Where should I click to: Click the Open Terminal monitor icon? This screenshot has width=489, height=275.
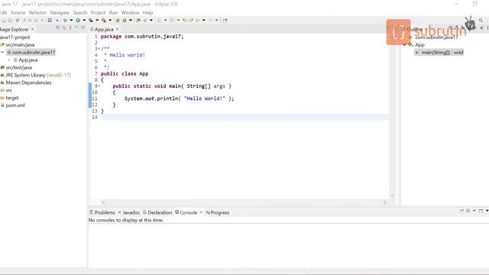50,21
